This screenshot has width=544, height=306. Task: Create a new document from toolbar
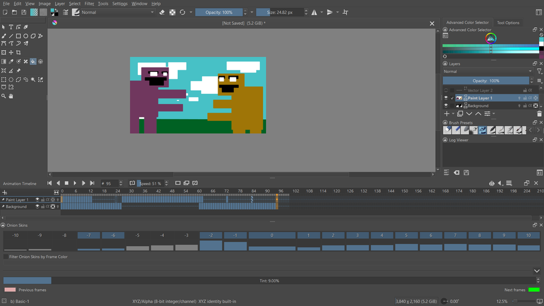click(x=5, y=12)
